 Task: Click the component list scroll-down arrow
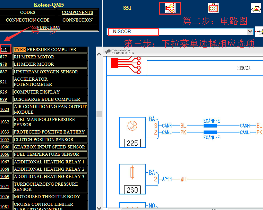point(99,208)
